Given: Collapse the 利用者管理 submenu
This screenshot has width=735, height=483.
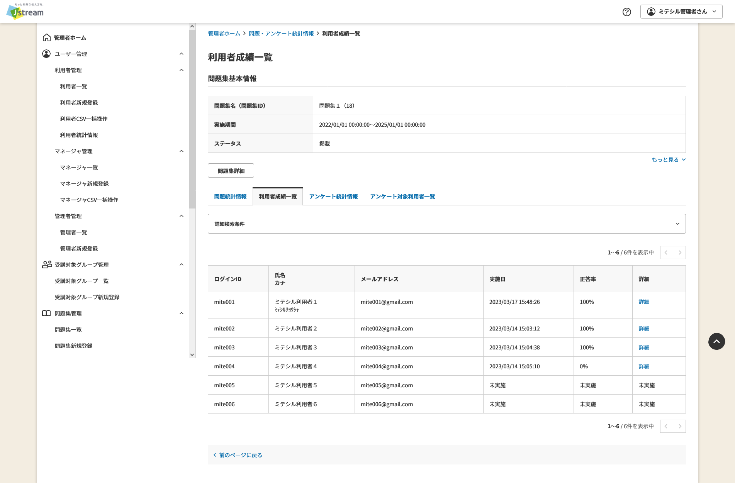Looking at the screenshot, I should 182,70.
